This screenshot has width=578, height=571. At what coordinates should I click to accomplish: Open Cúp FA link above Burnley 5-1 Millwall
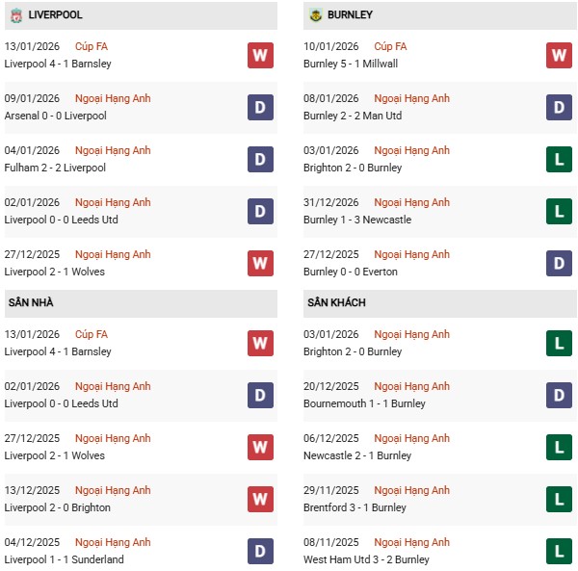tap(390, 46)
